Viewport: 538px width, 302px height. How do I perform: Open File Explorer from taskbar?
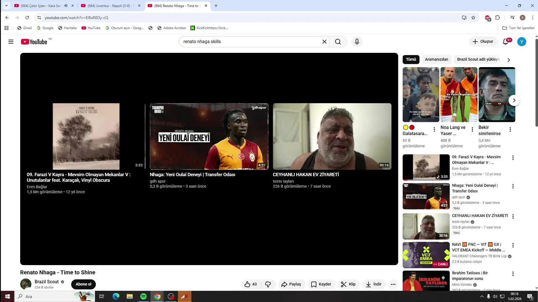pos(129,296)
